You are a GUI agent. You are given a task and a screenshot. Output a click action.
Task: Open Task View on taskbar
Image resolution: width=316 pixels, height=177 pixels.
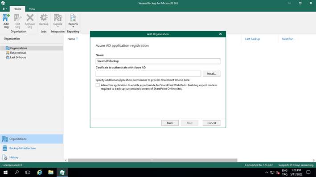(28, 173)
